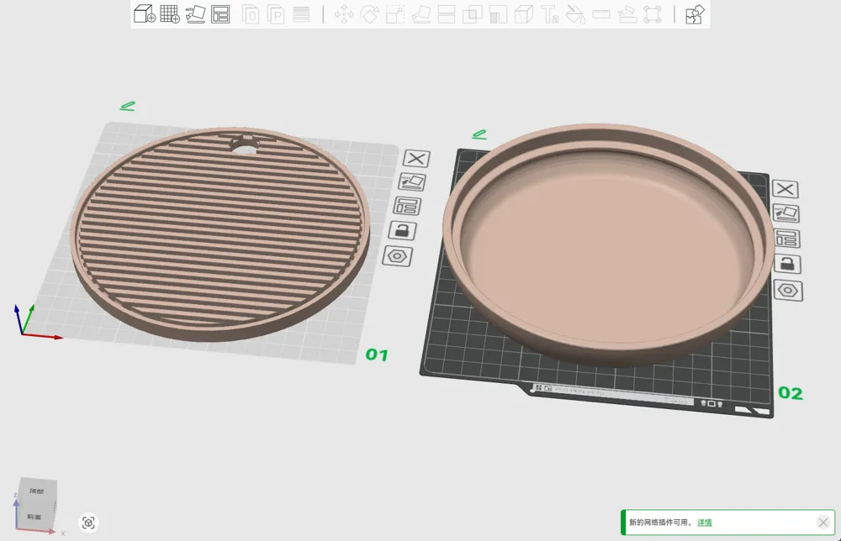
Task: Auto orient objects on plate 02
Action: click(785, 213)
